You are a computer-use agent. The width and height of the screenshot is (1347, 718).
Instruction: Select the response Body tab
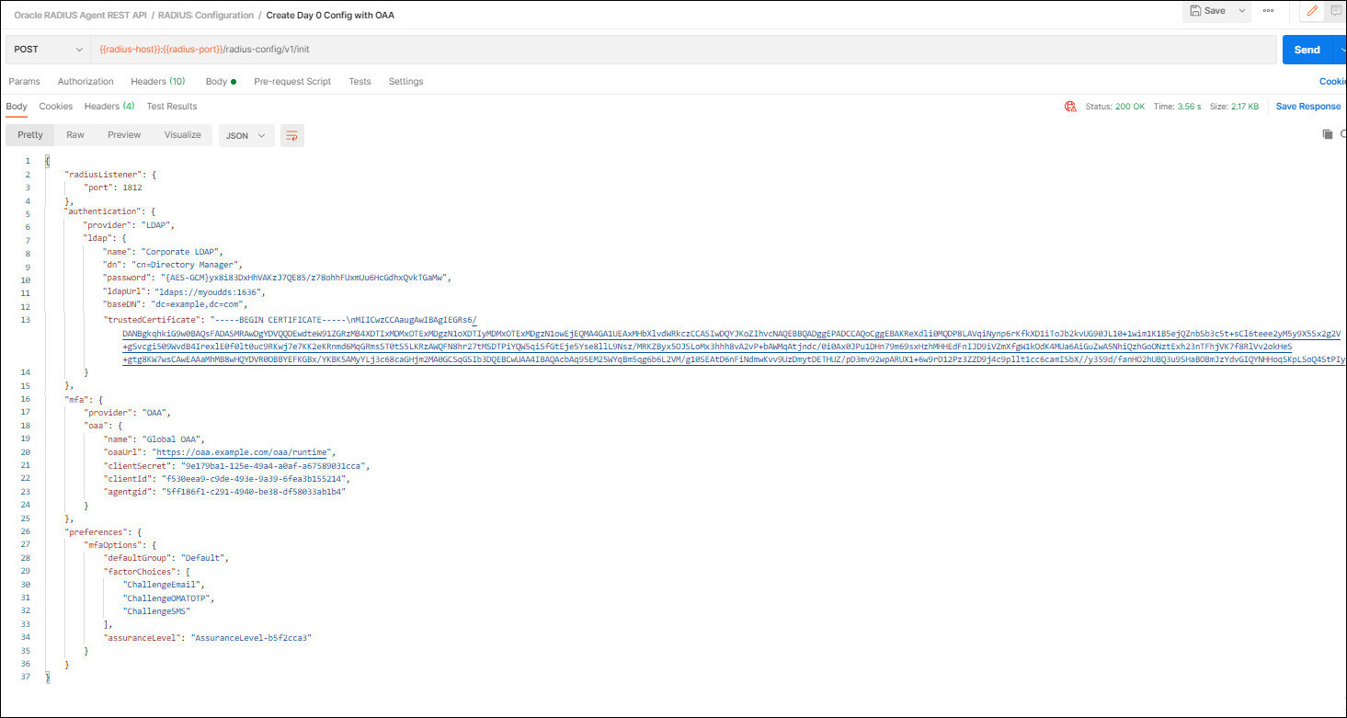[17, 107]
